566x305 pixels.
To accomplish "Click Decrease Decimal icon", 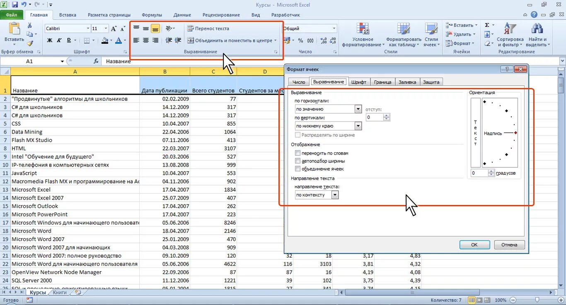I will pyautogui.click(x=334, y=41).
